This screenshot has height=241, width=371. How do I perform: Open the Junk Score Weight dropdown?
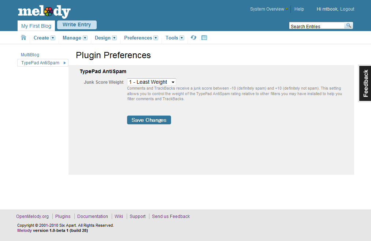[152, 82]
